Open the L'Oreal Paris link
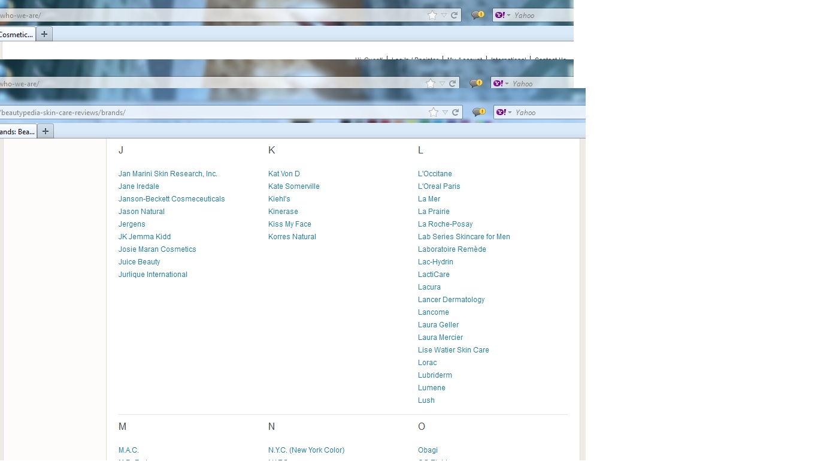 [439, 186]
